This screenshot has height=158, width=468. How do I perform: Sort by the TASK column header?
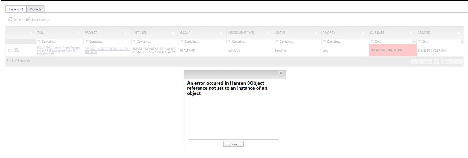tap(41, 33)
